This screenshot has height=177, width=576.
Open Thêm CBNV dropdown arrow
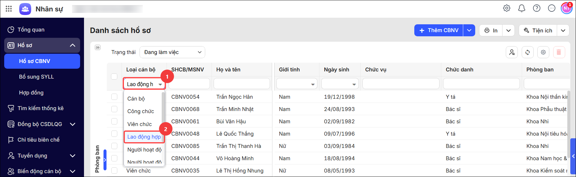pos(469,30)
